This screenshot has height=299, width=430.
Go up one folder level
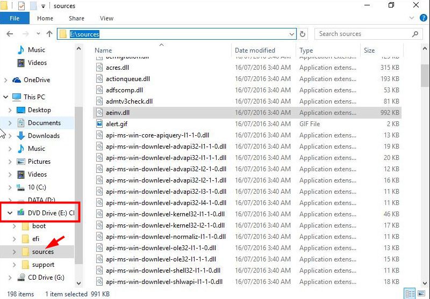[49, 34]
